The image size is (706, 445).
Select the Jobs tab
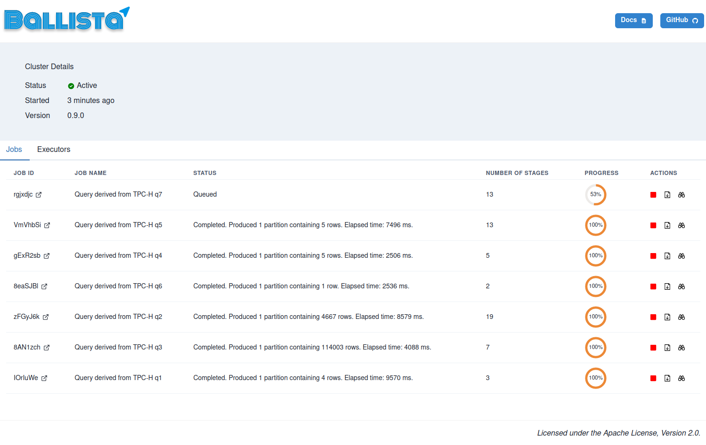coord(14,150)
